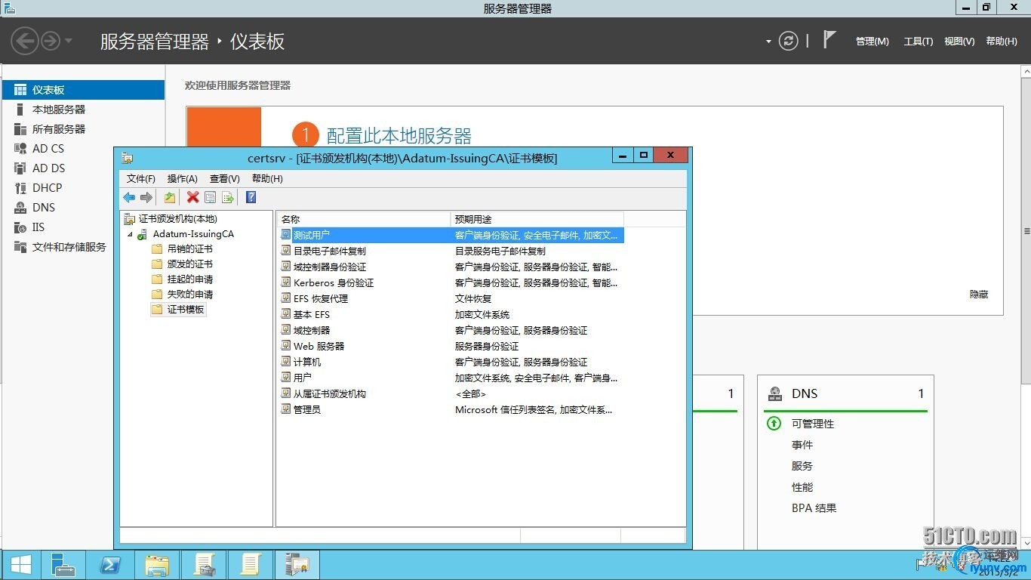This screenshot has height=580, width=1031.
Task: Switch to certsrv app on taskbar
Action: point(297,565)
